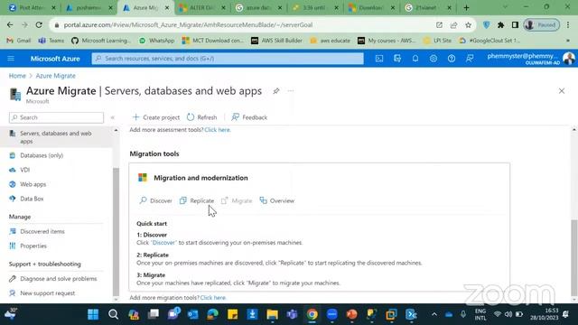Open Google Chrome from the taskbar

(x=312, y=314)
